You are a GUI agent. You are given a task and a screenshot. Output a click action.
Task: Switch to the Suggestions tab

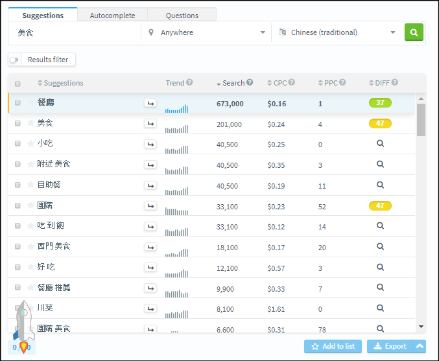(43, 16)
